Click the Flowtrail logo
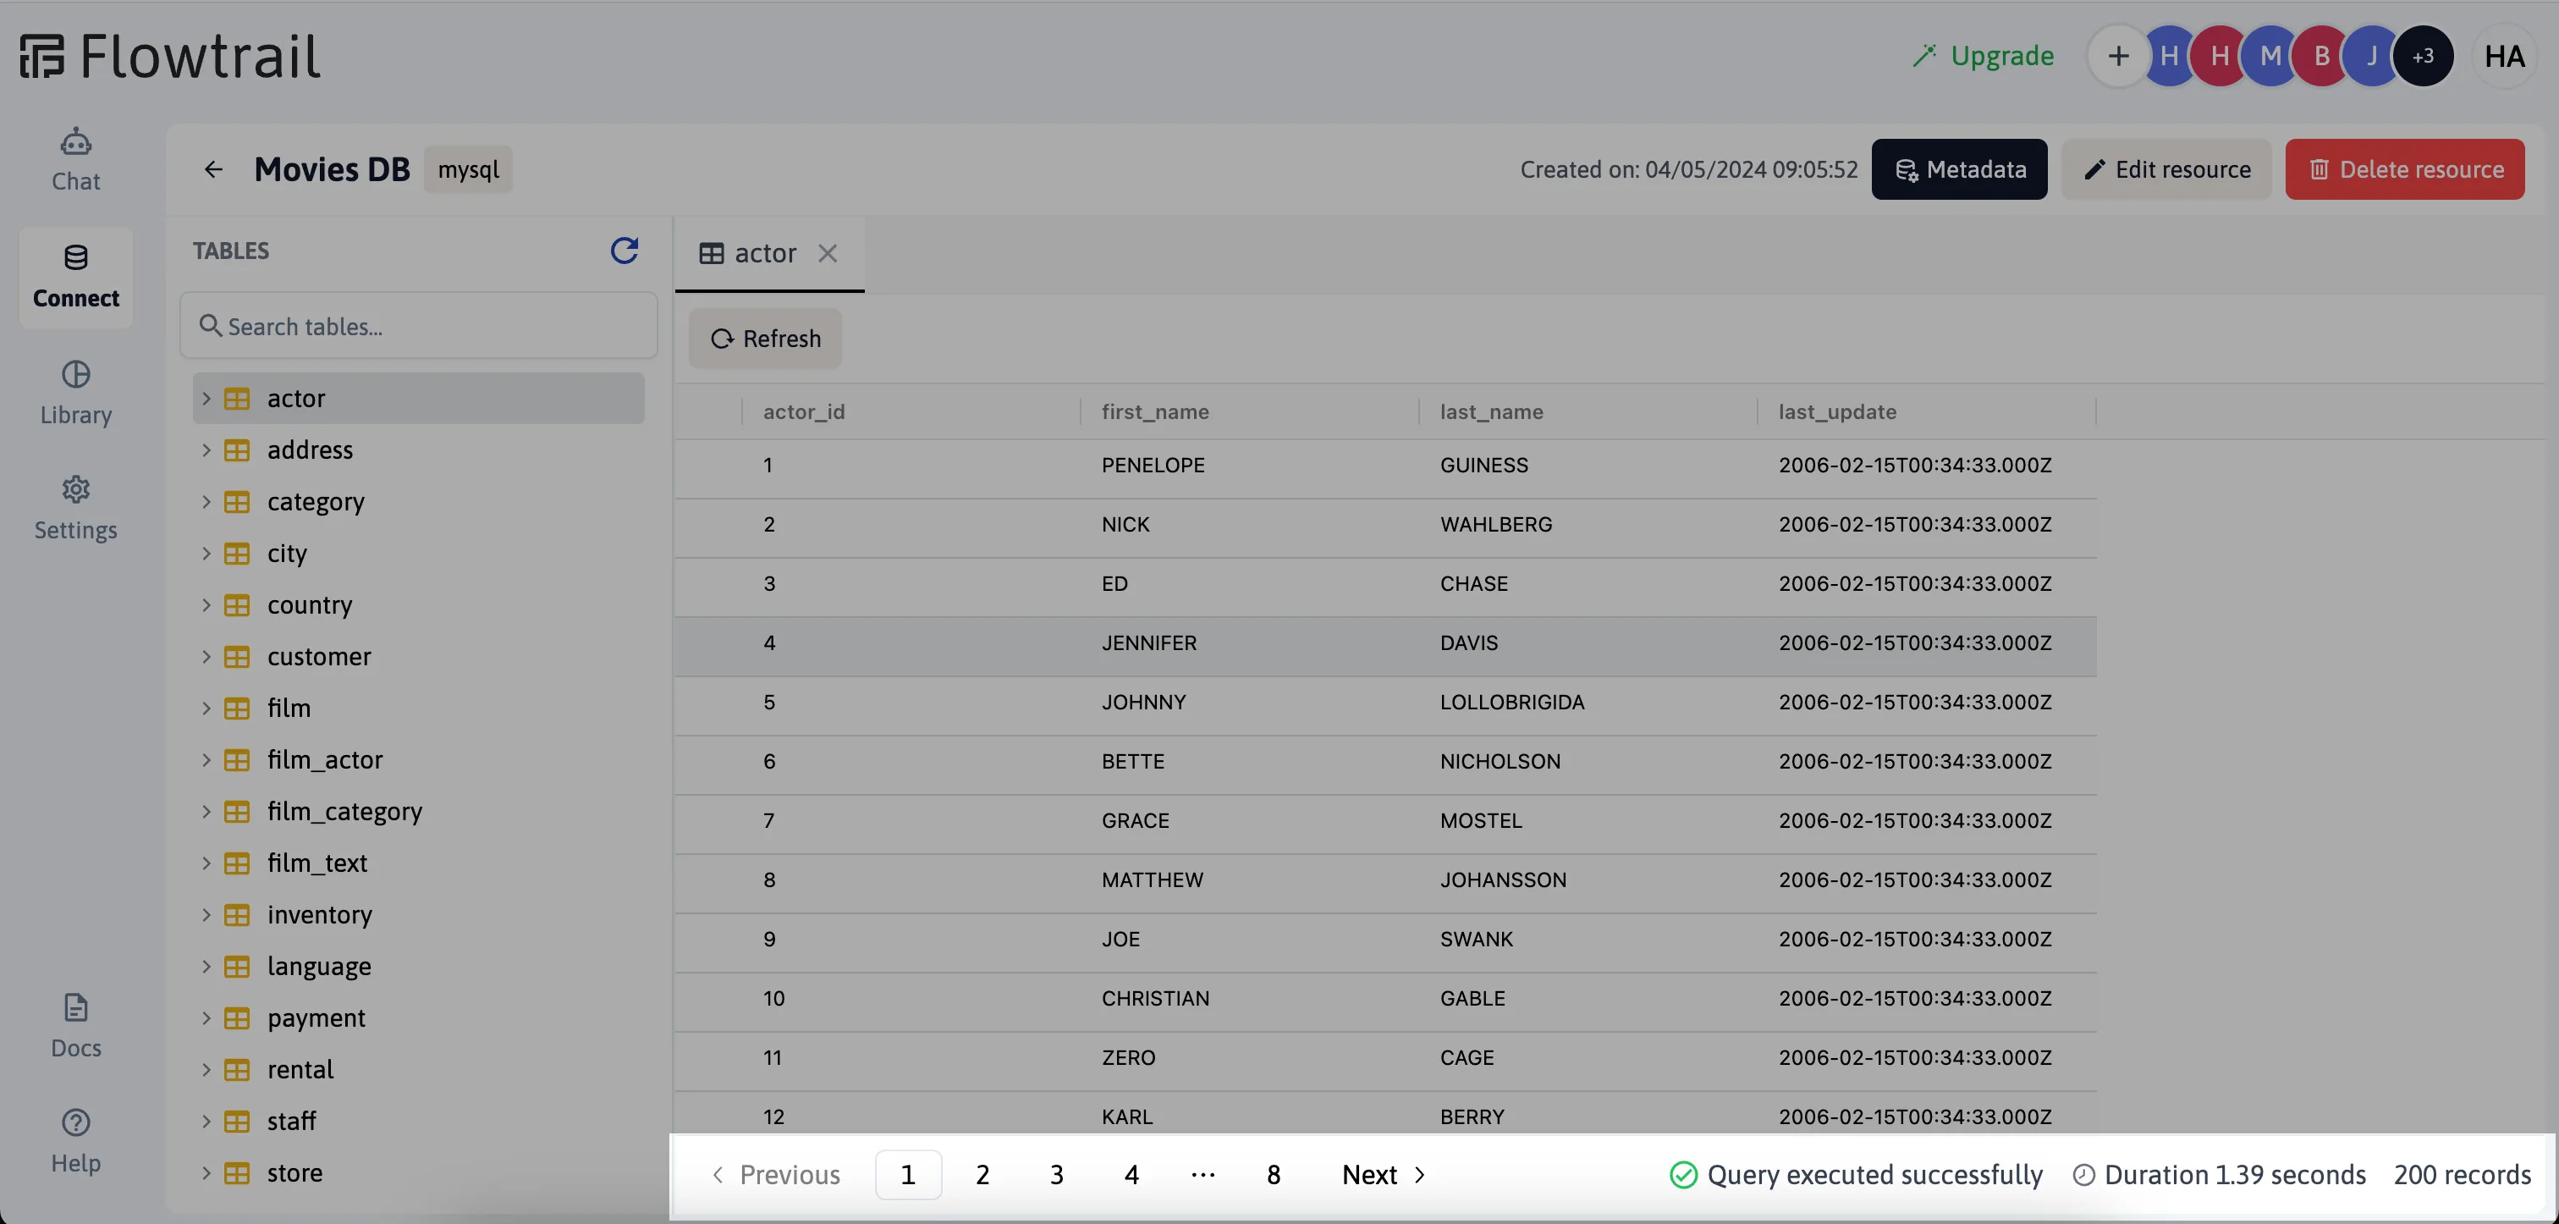2559x1224 pixels. [170, 56]
